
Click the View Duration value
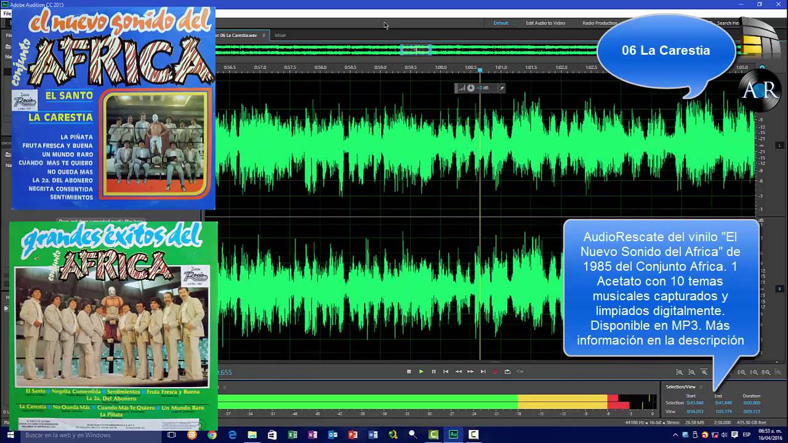click(x=751, y=411)
